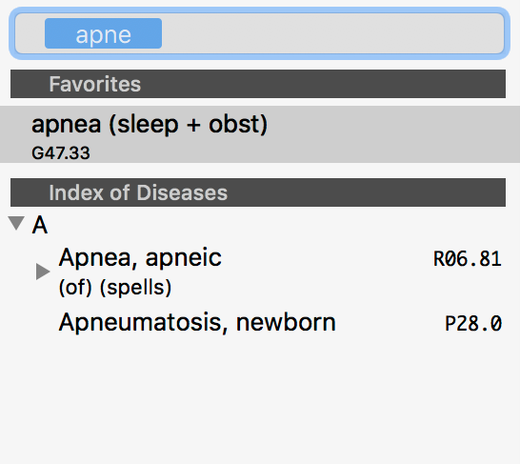Click the word "newborn" in Apneumatosis entry
520x464 pixels.
click(286, 322)
